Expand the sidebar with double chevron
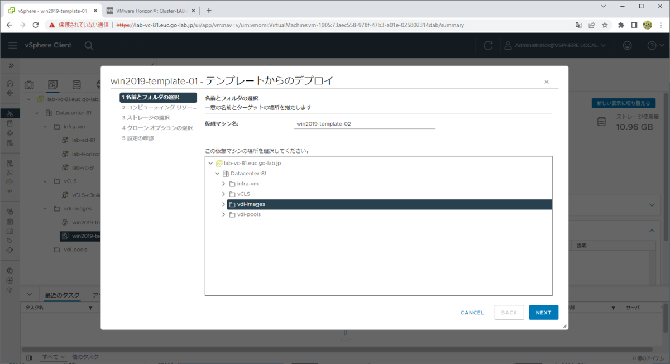This screenshot has height=364, width=670. [x=11, y=65]
